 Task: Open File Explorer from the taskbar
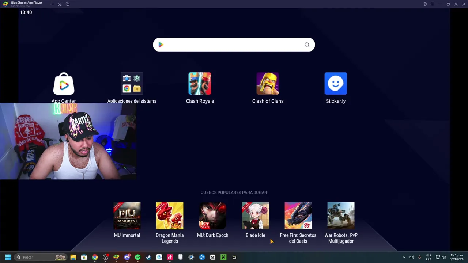tap(73, 257)
